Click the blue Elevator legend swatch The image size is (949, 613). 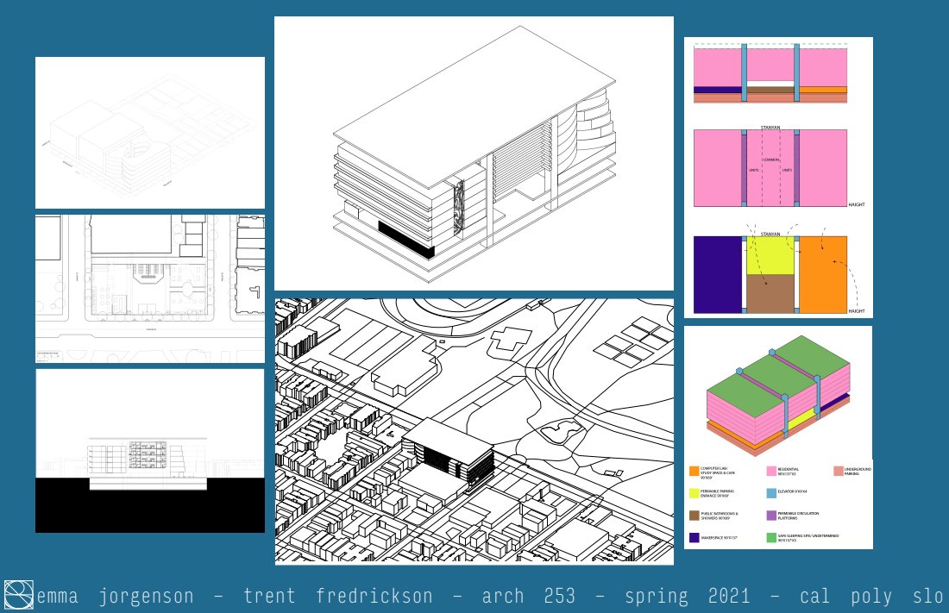click(x=771, y=493)
